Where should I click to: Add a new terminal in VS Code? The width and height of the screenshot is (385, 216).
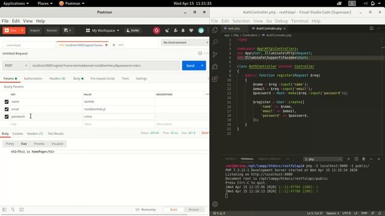point(348,159)
